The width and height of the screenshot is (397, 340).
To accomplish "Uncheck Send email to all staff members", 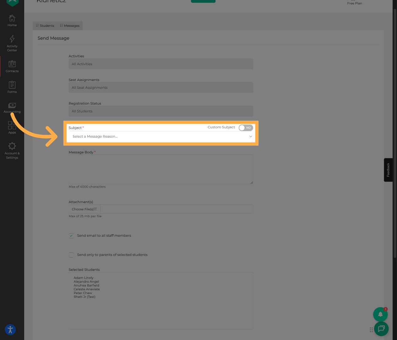I will coord(71,235).
